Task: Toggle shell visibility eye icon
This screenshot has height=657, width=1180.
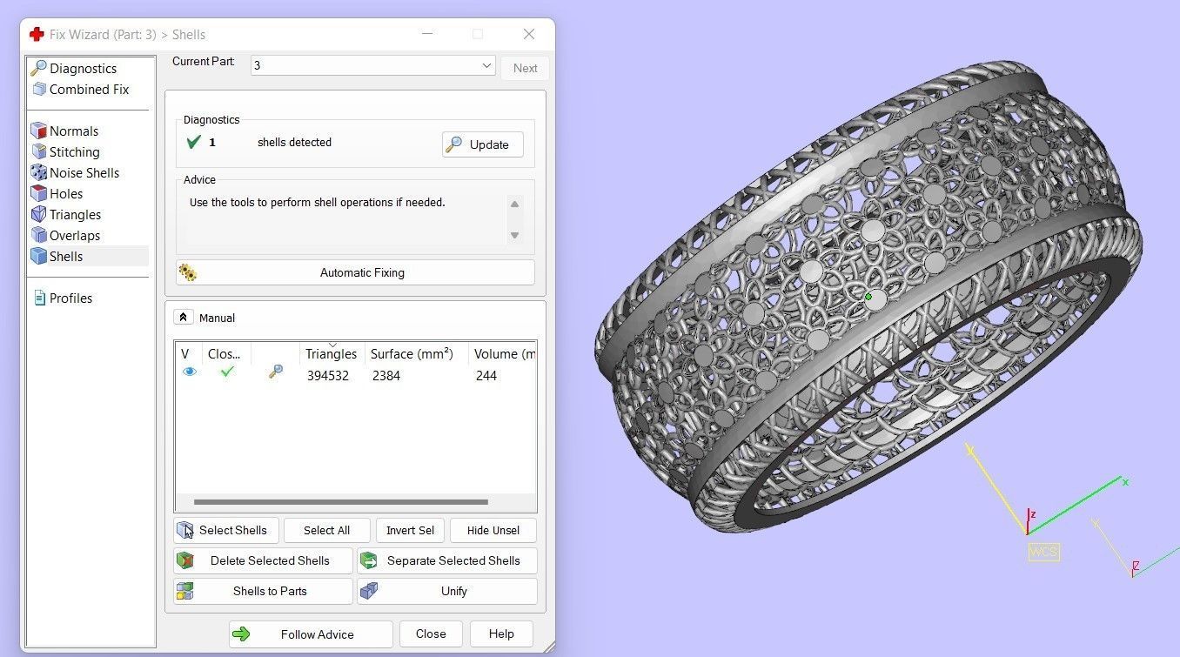Action: [x=189, y=372]
